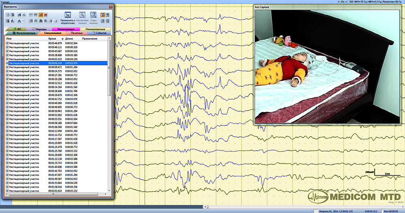Click the 'Применить к обработкам' icon

67,15
